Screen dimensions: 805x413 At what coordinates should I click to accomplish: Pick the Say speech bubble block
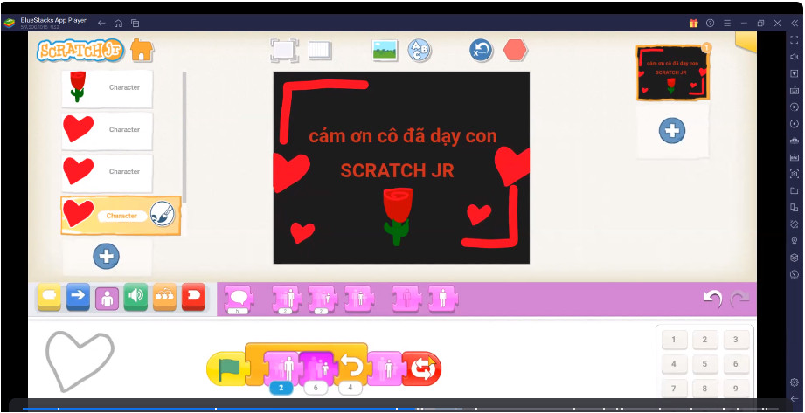click(x=239, y=299)
